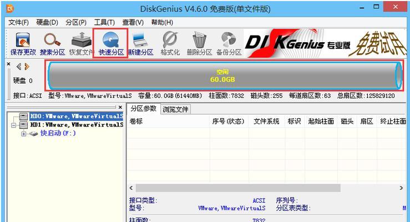Launch the 快速分区 quick partition tool
Image resolution: width=410 pixels, height=222 pixels.
[111, 44]
